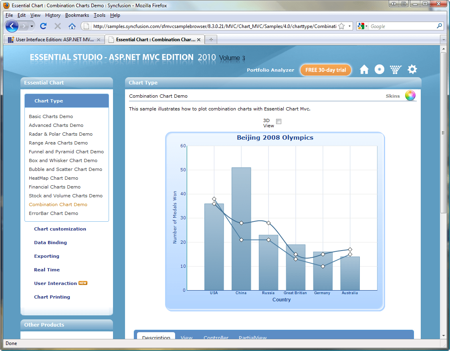Expand the URL bar history dropdown arrow
Screen dimensions: 450x351
(x=349, y=26)
